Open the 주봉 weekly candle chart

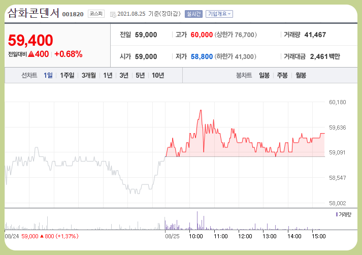tap(282, 75)
